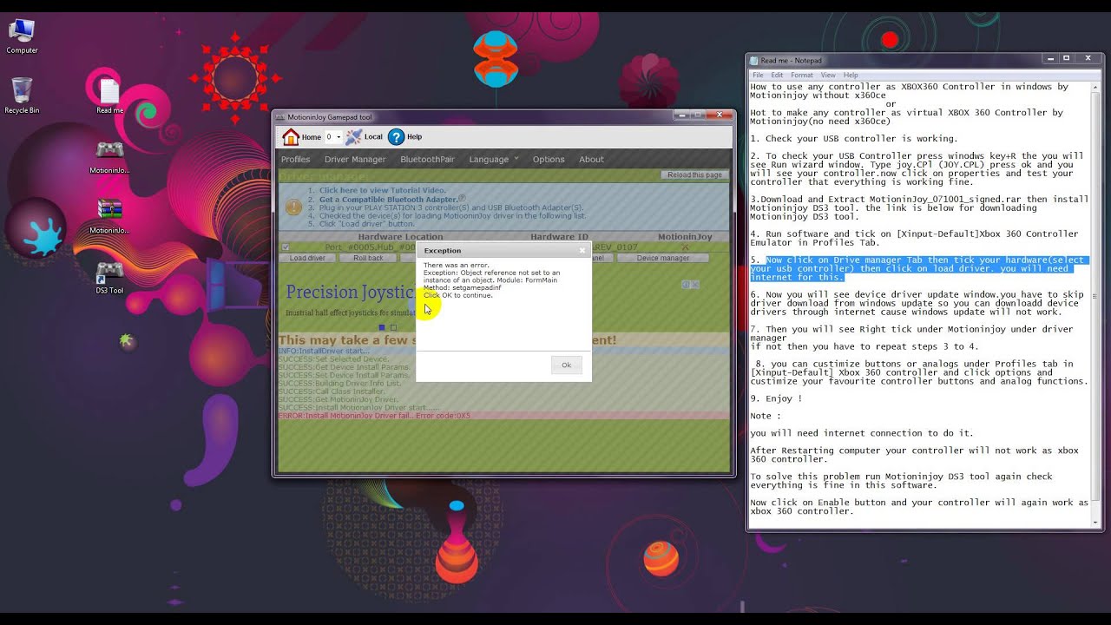Click 'SUCCESS:Get MotioninJoy Driver.' log line
The width and height of the screenshot is (1111, 625).
tap(339, 399)
